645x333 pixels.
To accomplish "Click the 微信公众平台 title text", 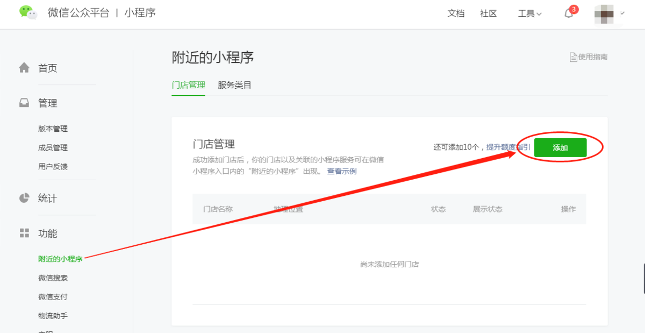I will click(x=78, y=12).
